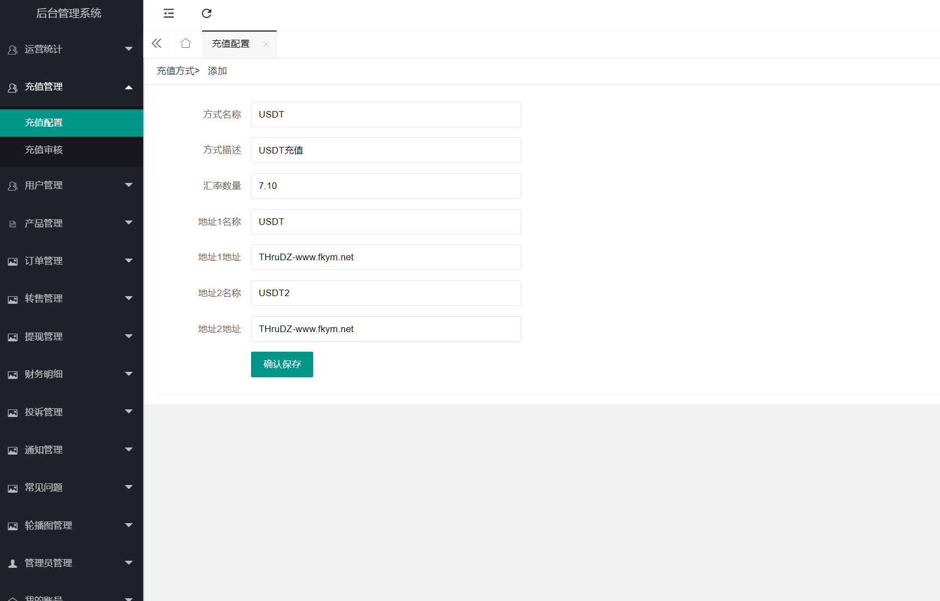Click the home icon next to the tabs
Viewport: 940px width, 601px height.
coord(185,43)
